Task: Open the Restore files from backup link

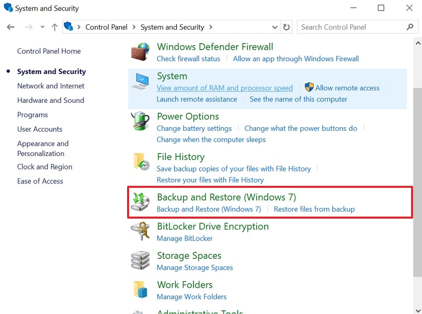Action: tap(314, 209)
